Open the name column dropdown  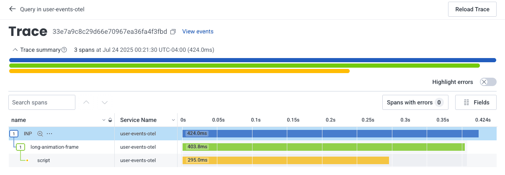pyautogui.click(x=104, y=120)
